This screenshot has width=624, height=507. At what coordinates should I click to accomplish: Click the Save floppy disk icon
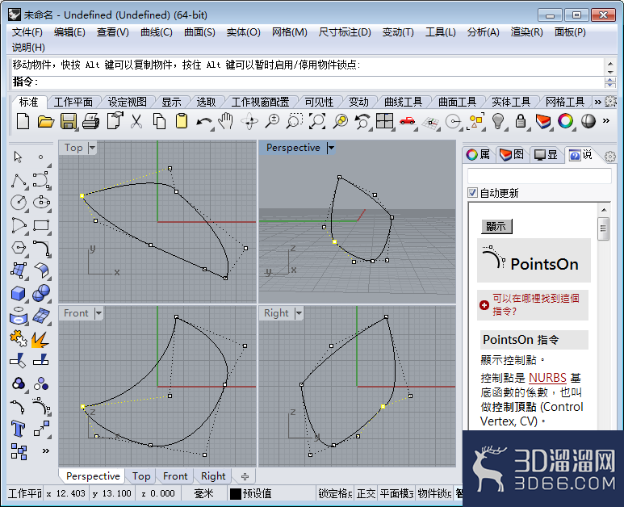point(68,121)
